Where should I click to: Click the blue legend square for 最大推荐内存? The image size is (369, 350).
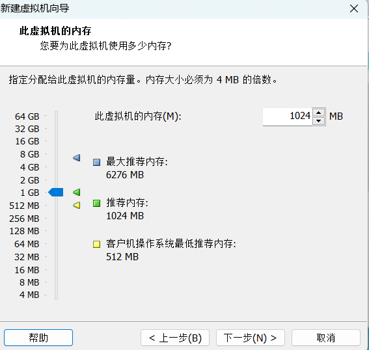(x=96, y=162)
